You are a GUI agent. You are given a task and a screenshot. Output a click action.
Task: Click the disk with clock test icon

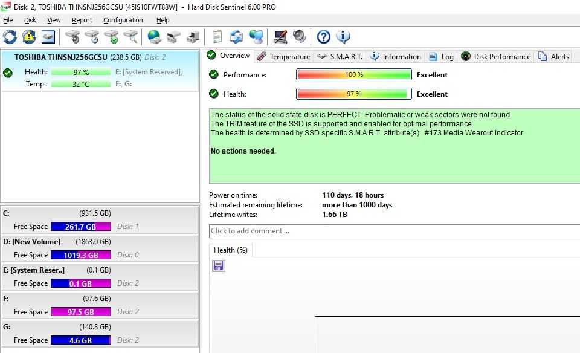coord(92,37)
